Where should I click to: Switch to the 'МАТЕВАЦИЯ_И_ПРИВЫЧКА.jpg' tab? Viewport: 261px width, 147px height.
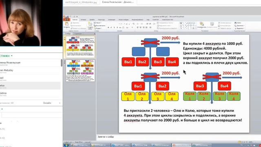coord(81,2)
